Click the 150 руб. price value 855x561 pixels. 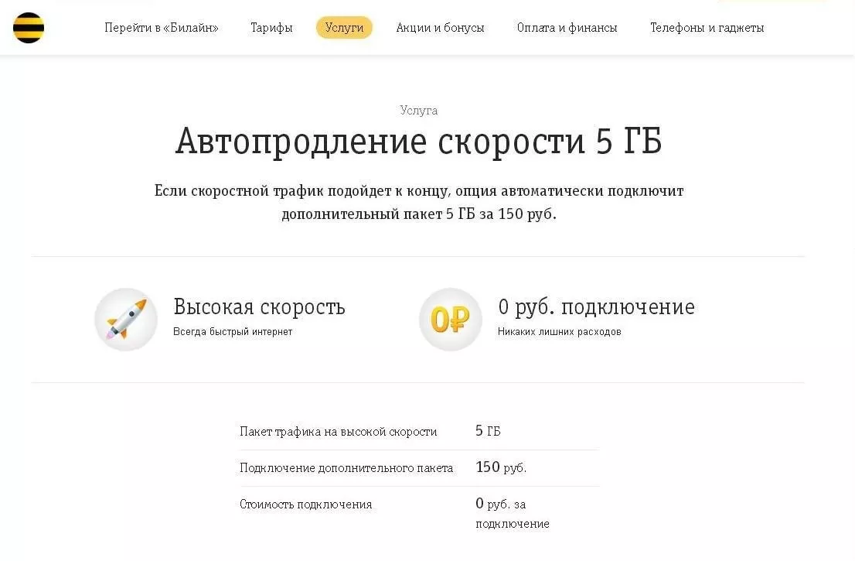tap(500, 467)
